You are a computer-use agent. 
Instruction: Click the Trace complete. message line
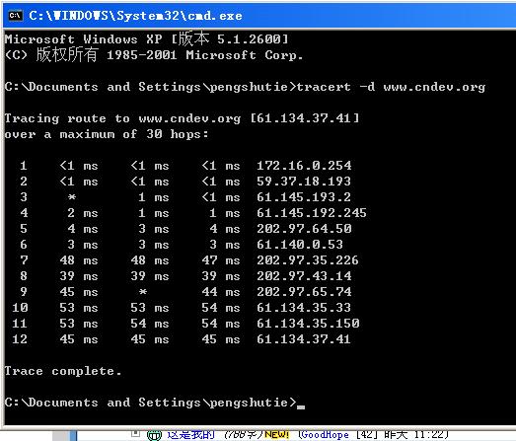63,371
